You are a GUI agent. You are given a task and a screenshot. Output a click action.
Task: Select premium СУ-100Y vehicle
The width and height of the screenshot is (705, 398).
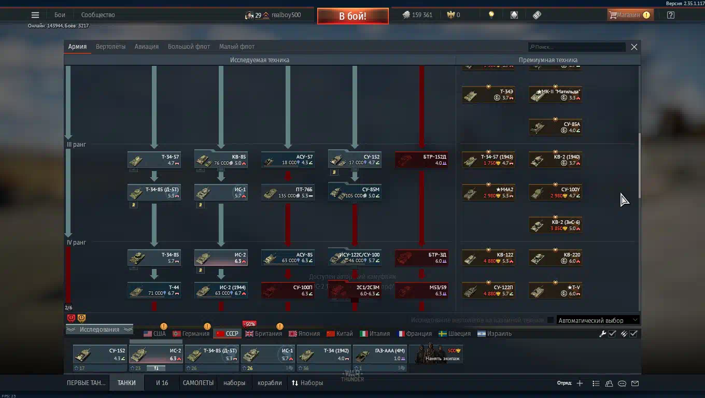click(555, 193)
